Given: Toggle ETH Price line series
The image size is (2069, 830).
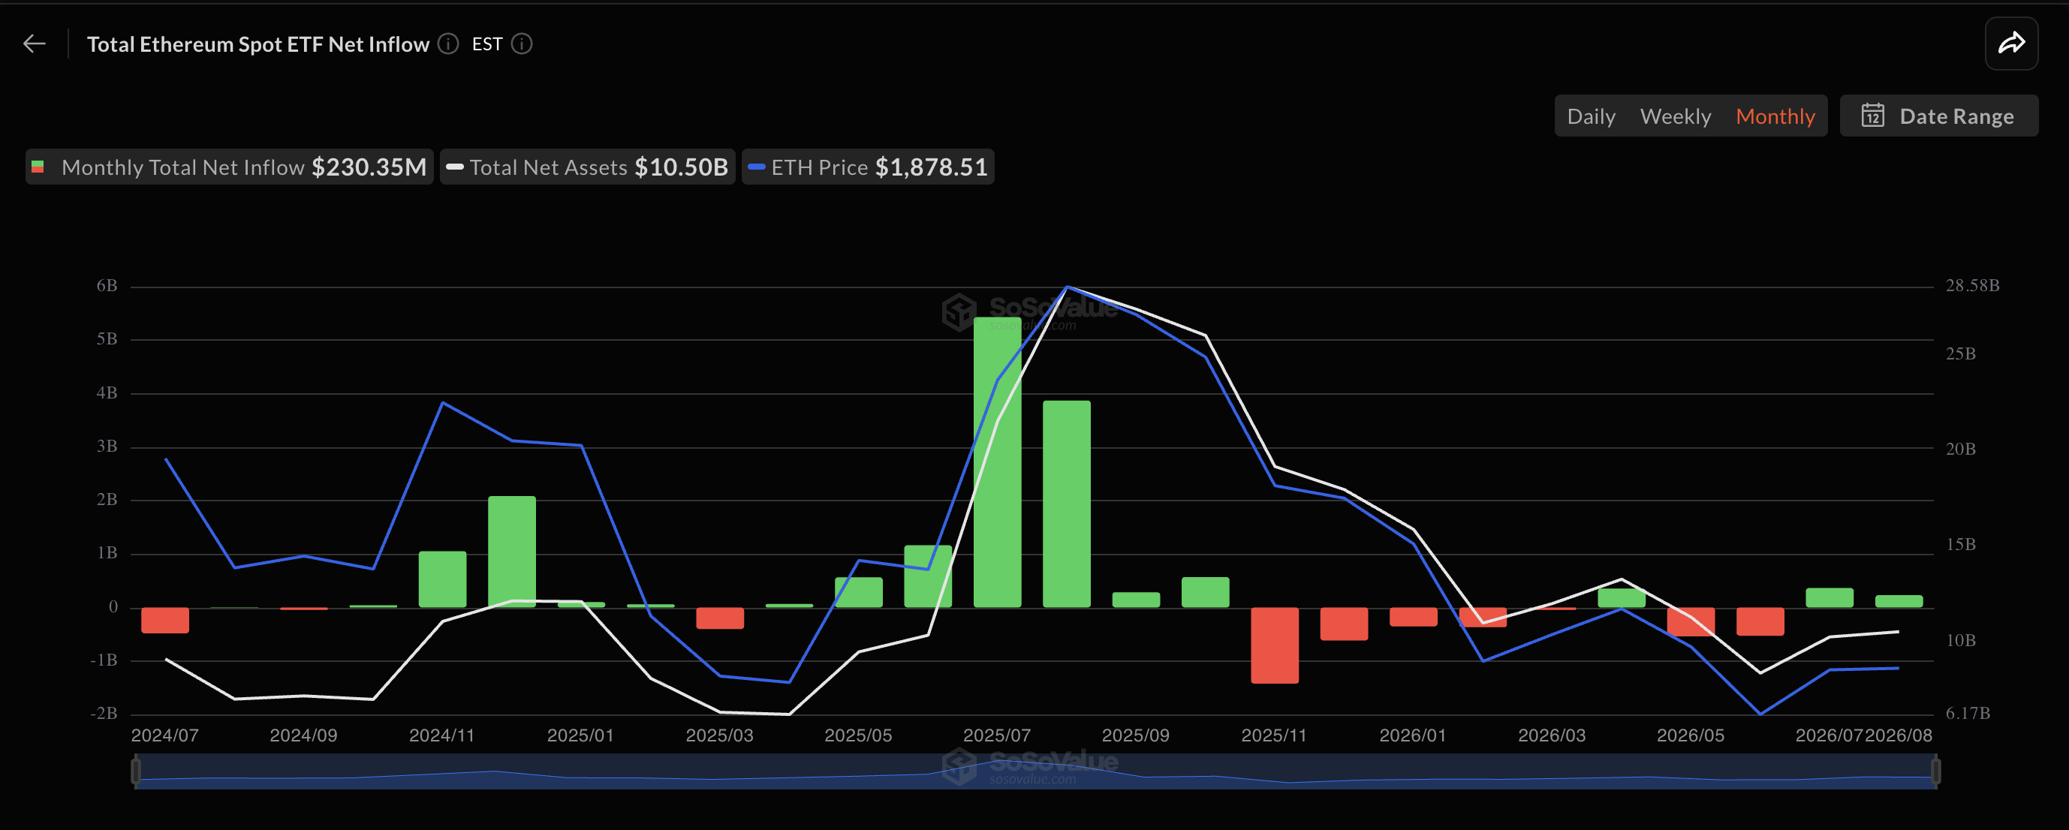Looking at the screenshot, I should [869, 167].
